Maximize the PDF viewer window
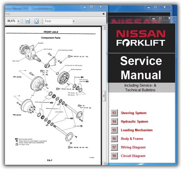This screenshot has width=182, height=170. pos(91,7)
